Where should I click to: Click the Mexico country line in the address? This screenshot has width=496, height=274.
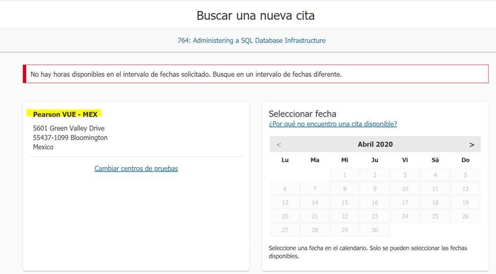click(43, 147)
